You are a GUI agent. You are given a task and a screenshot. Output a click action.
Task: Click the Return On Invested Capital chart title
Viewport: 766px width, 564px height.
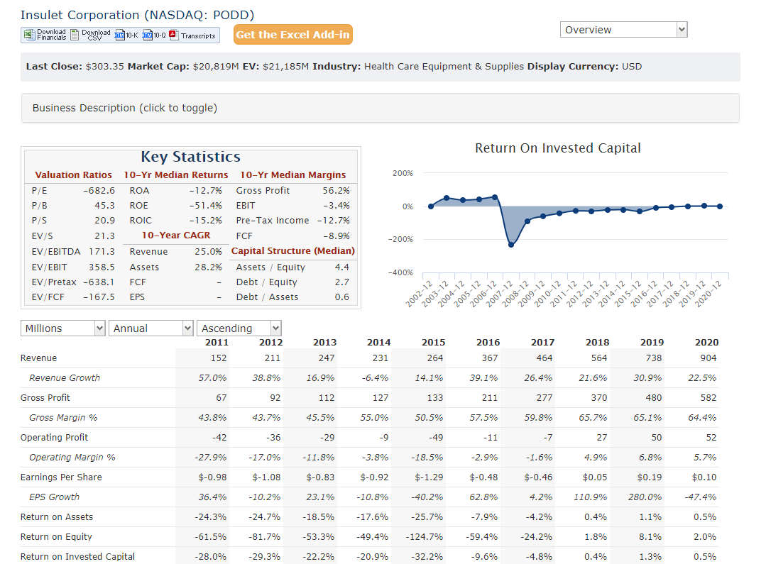tap(558, 148)
